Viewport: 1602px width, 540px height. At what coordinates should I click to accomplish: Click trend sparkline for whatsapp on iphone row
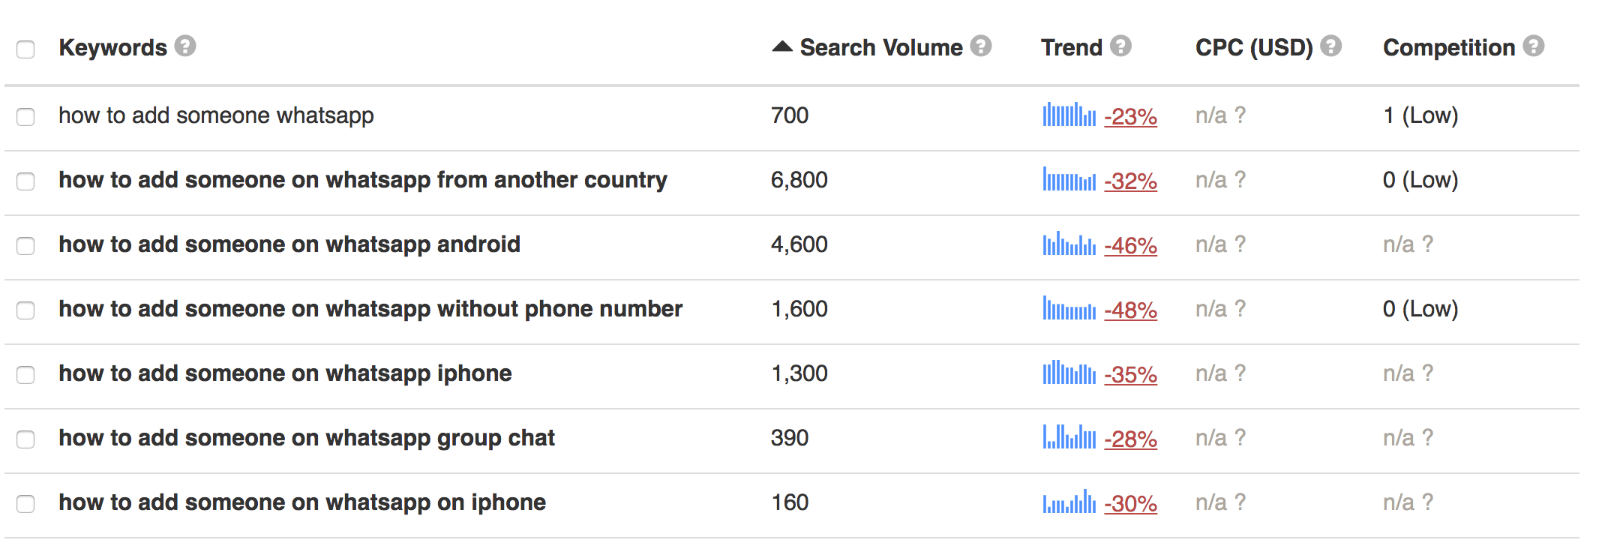1069,502
